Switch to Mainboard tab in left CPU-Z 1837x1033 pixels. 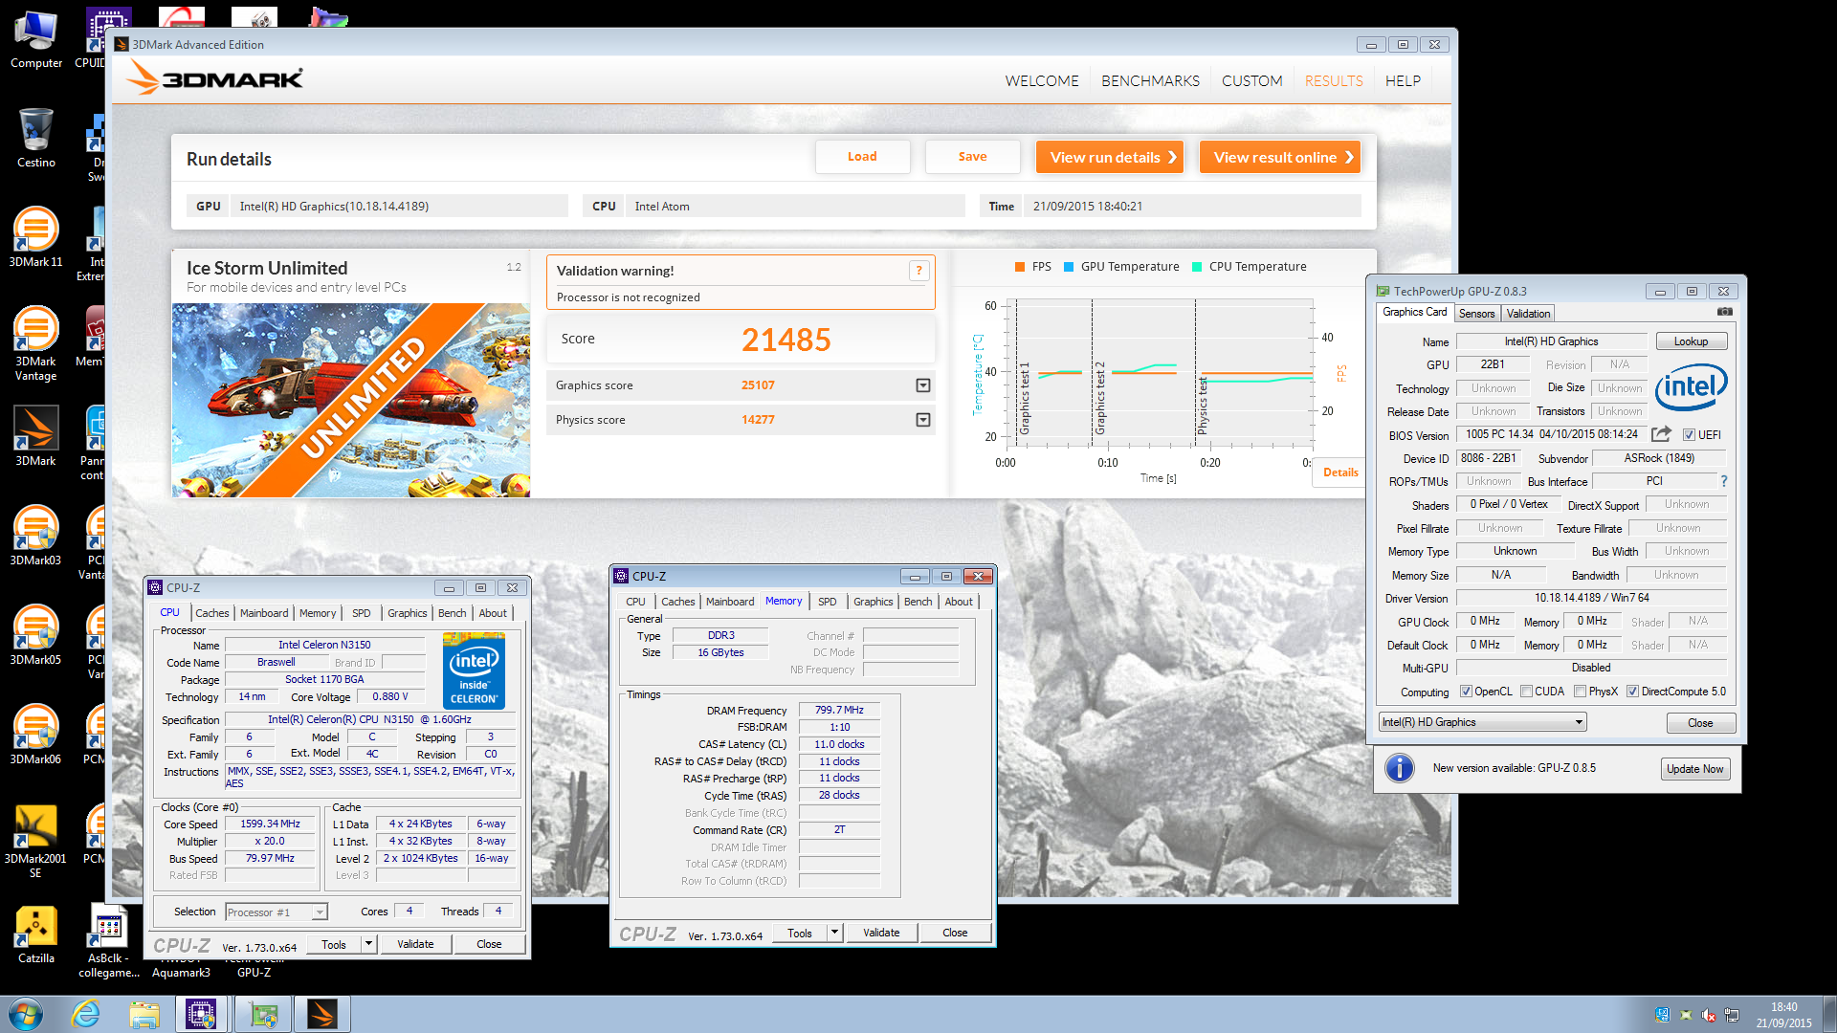[x=263, y=613]
